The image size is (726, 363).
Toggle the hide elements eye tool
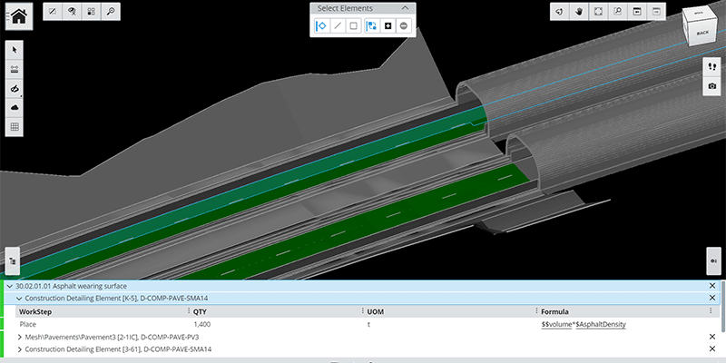tap(15, 89)
